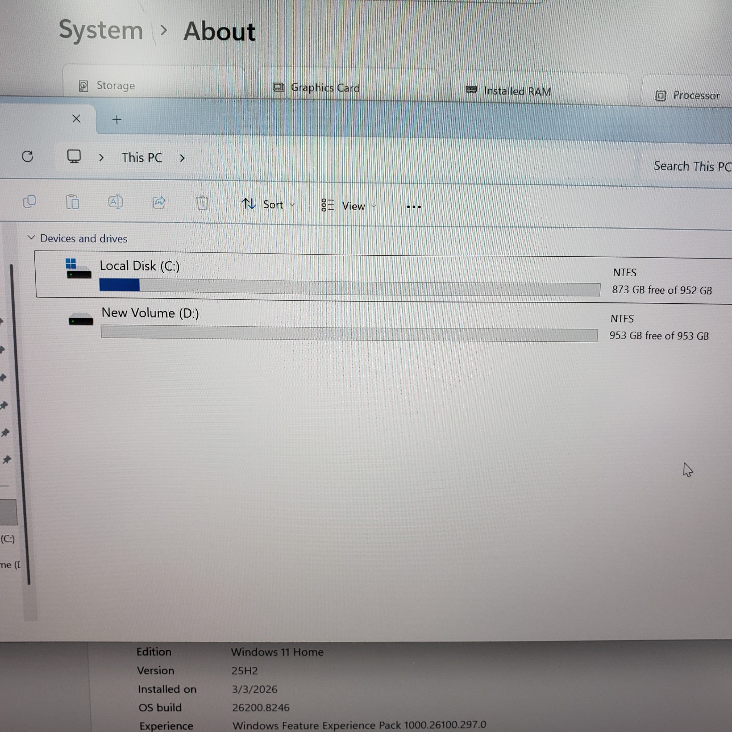Open the View dropdown
The height and width of the screenshot is (732, 732).
[x=349, y=206]
